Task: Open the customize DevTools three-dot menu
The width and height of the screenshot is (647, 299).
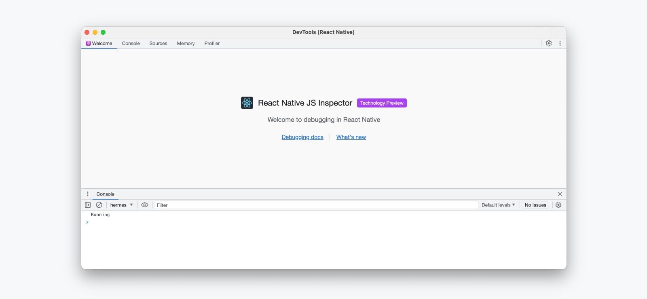Action: [x=560, y=43]
